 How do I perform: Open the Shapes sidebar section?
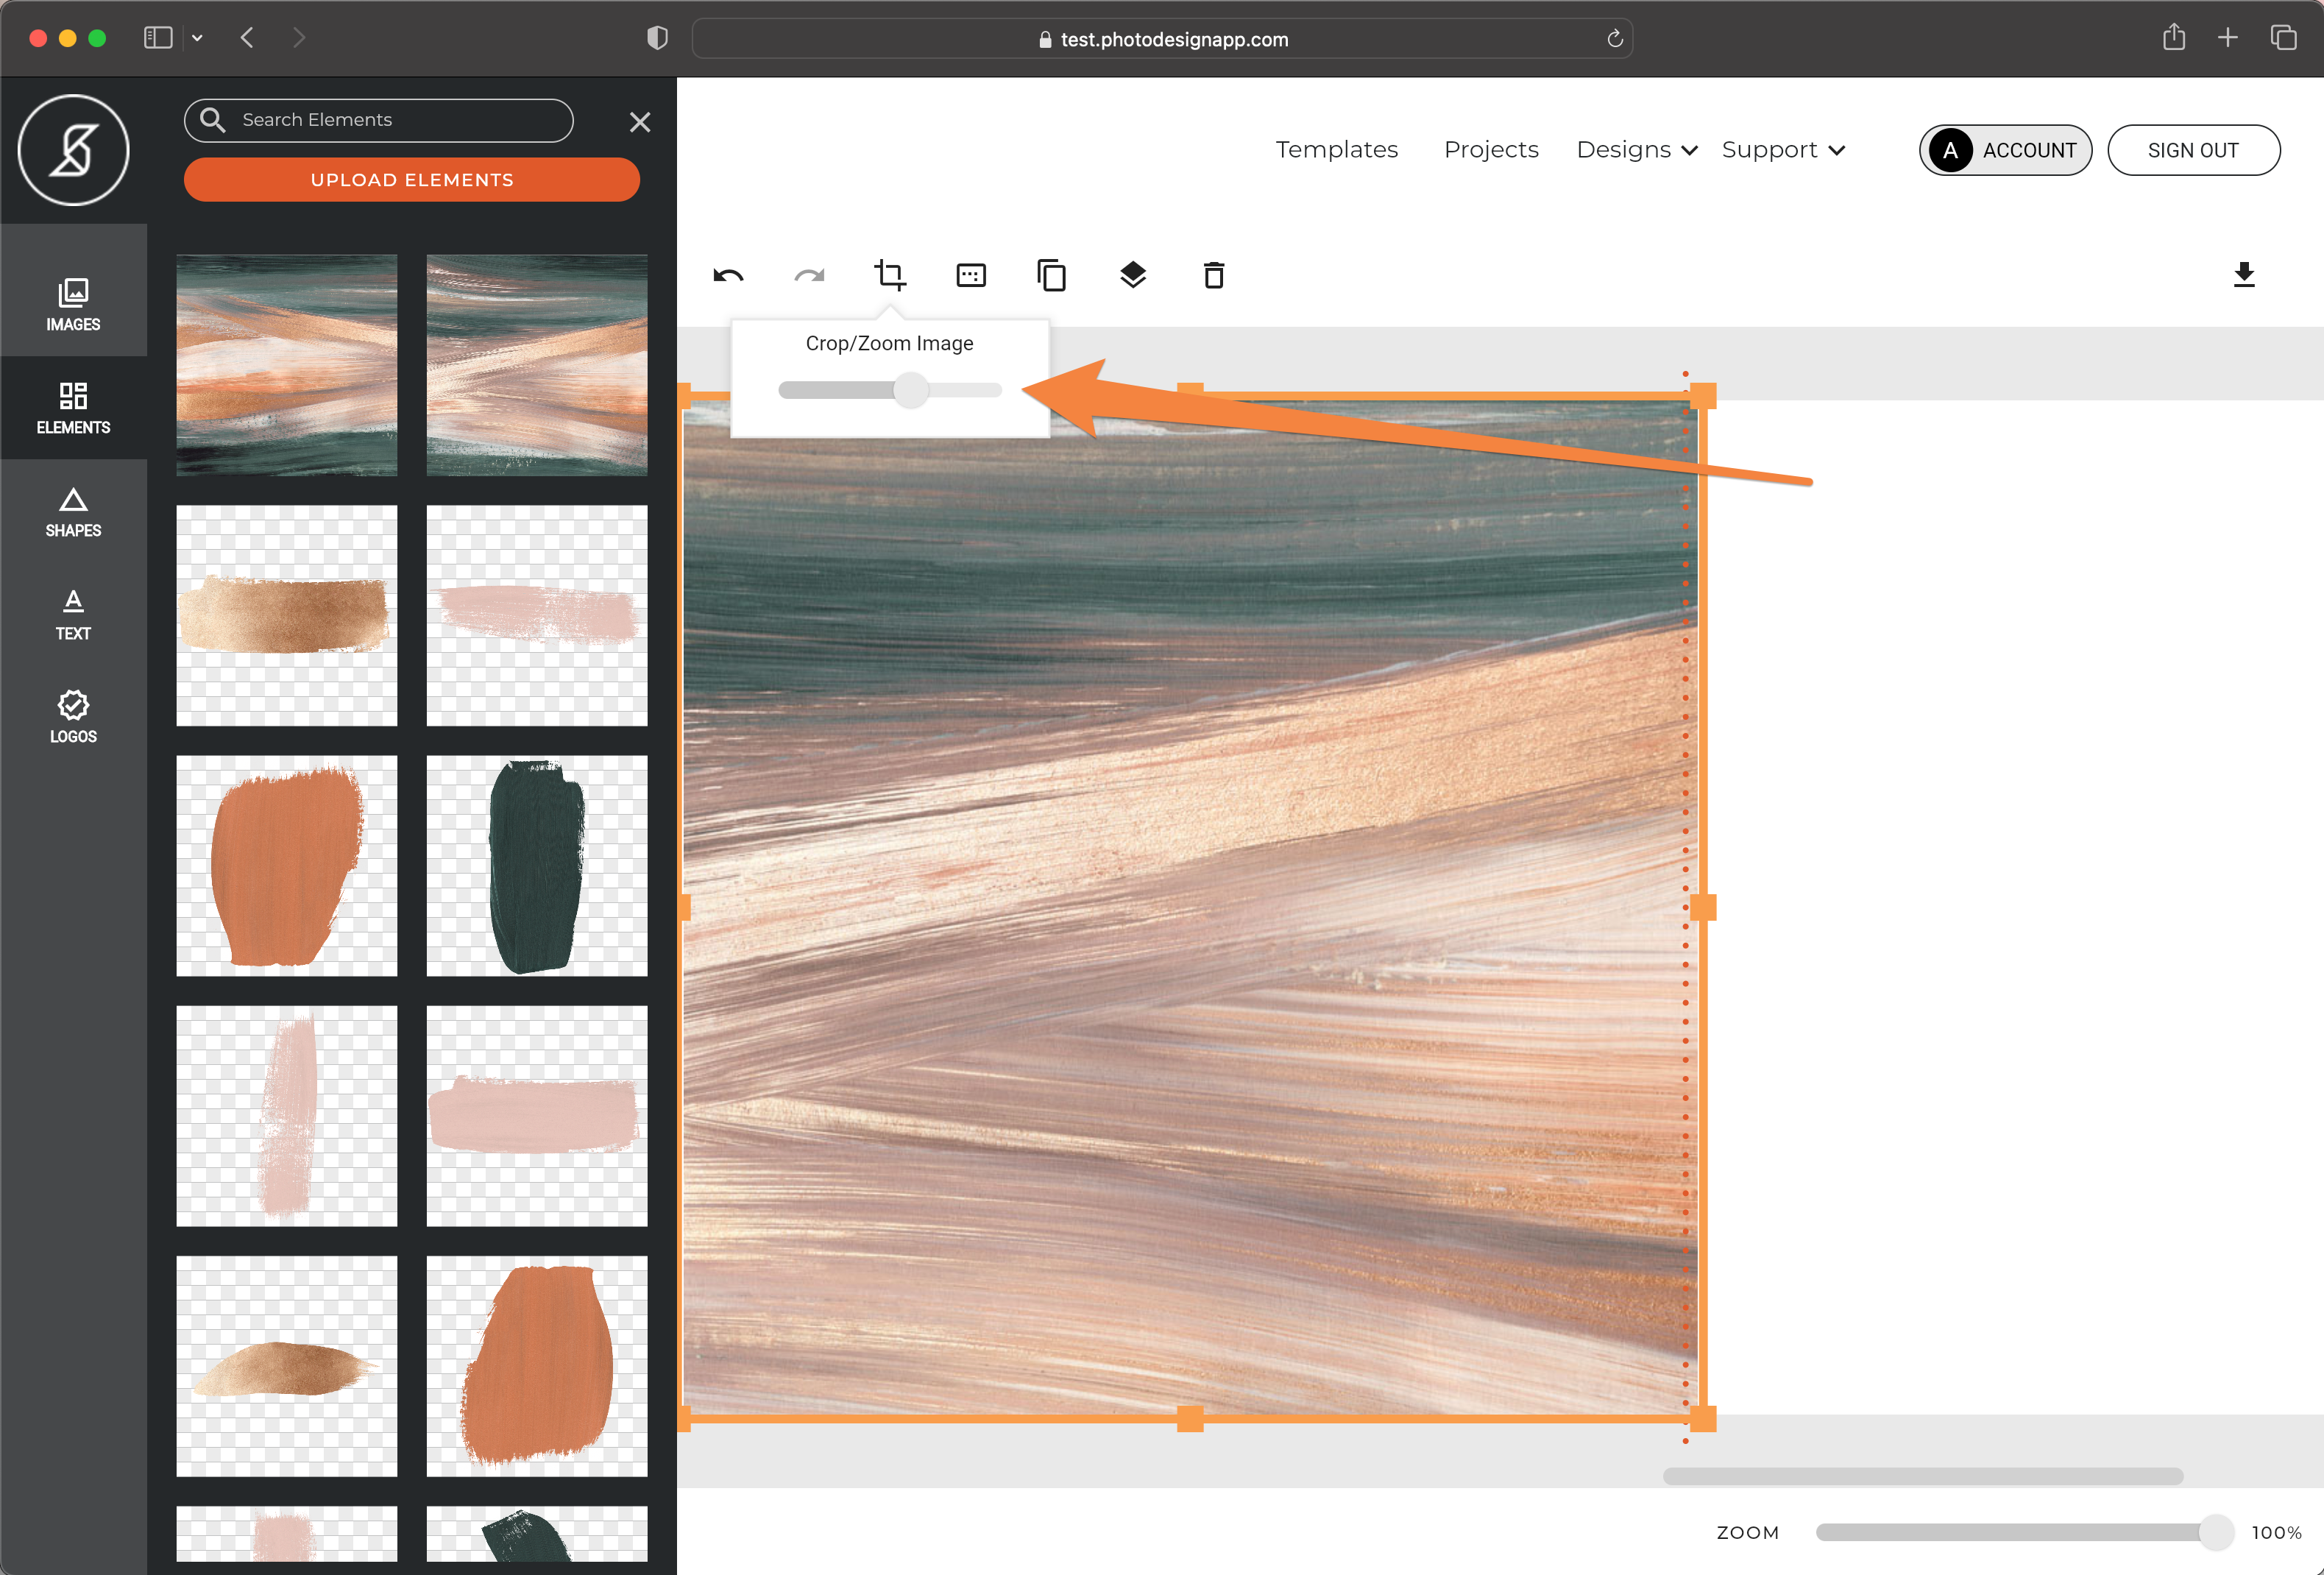[x=73, y=511]
